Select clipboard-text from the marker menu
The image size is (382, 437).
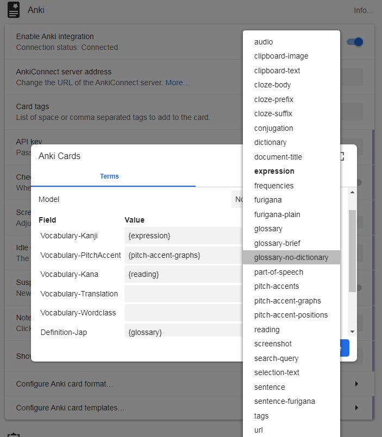tap(291, 71)
